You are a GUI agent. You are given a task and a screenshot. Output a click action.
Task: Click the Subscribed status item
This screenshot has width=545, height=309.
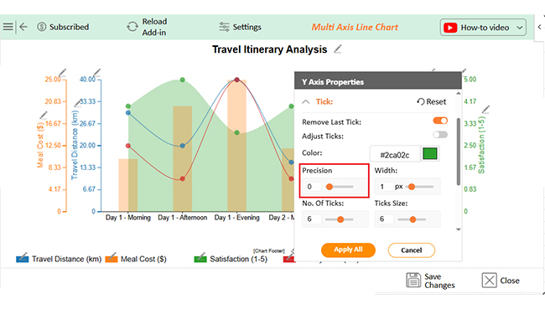click(63, 27)
